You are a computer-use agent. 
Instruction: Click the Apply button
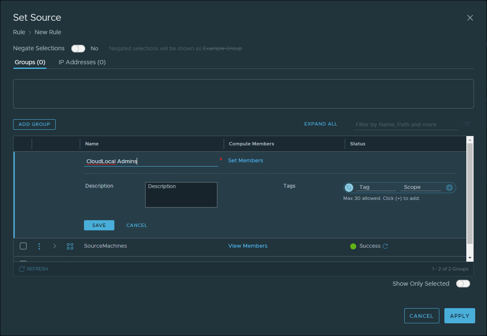point(459,316)
